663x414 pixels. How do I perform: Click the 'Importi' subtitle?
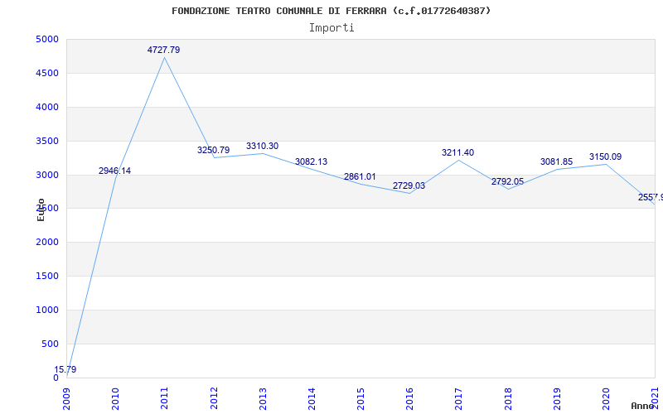pyautogui.click(x=331, y=28)
